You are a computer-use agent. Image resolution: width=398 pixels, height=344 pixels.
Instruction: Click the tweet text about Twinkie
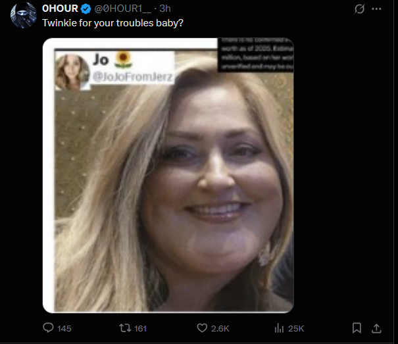click(x=112, y=23)
